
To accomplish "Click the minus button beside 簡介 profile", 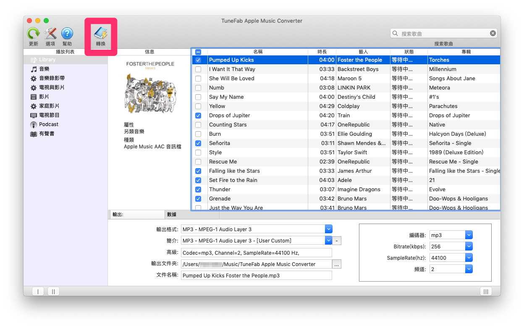I will pyautogui.click(x=337, y=241).
